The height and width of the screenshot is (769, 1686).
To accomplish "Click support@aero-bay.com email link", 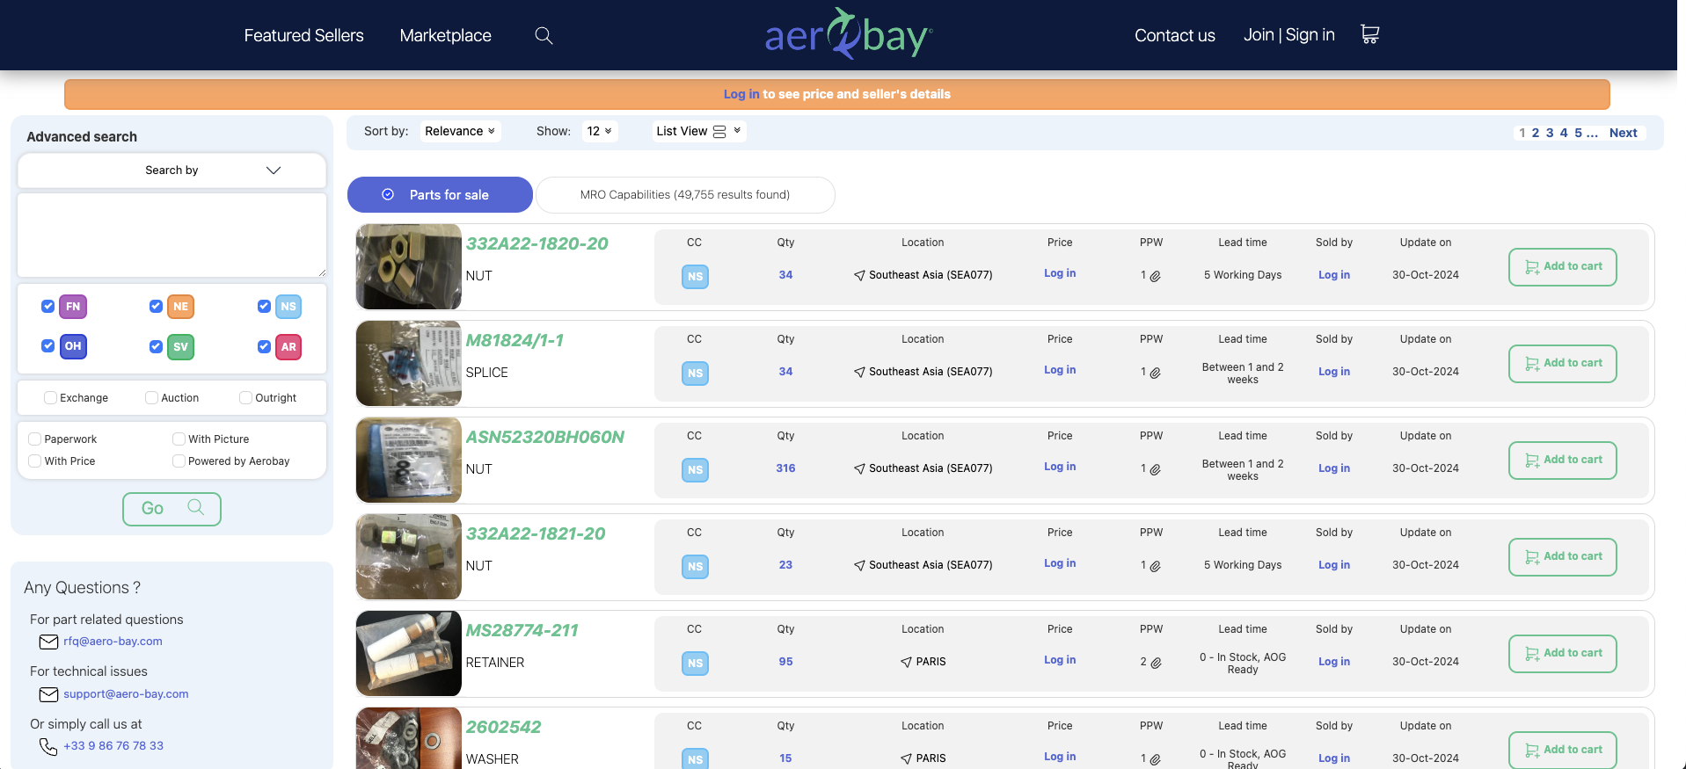I will [x=126, y=694].
